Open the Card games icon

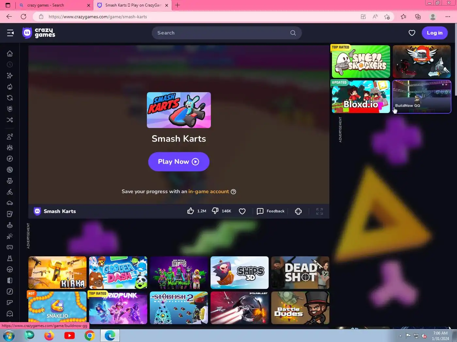pyautogui.click(x=10, y=214)
